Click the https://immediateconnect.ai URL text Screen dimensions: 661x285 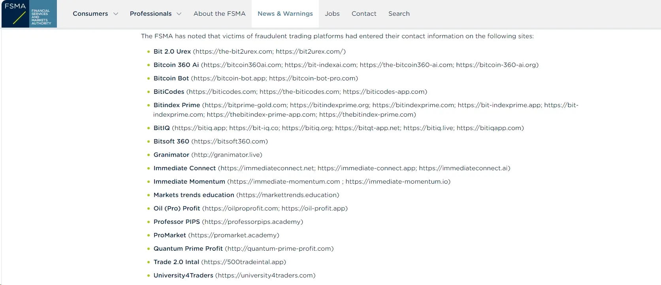tap(463, 168)
